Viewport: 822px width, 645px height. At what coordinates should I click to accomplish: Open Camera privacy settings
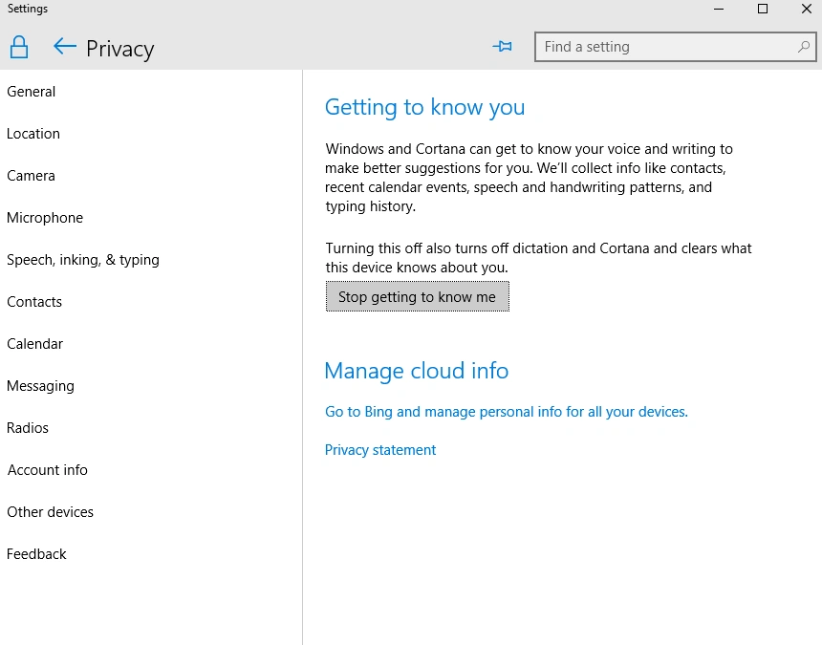[x=31, y=176]
